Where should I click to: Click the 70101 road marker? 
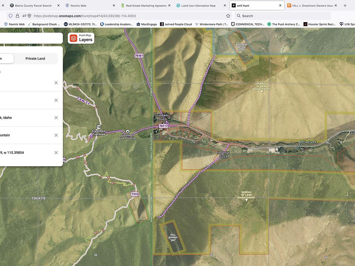(139, 55)
